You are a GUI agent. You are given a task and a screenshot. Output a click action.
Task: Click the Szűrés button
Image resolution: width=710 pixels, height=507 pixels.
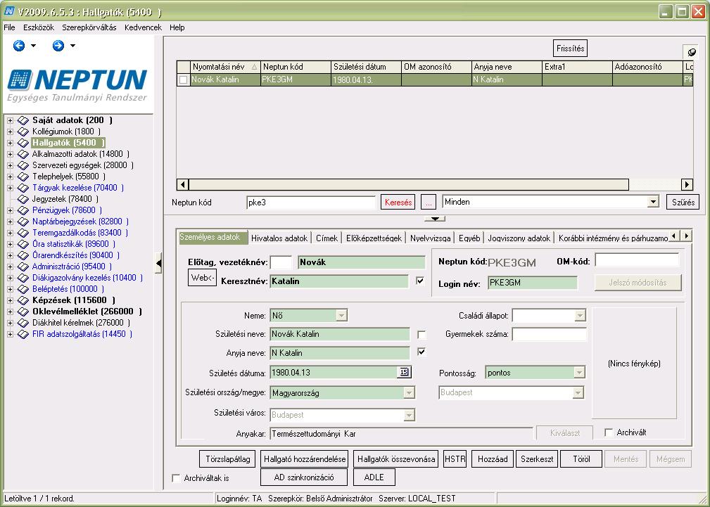point(683,203)
